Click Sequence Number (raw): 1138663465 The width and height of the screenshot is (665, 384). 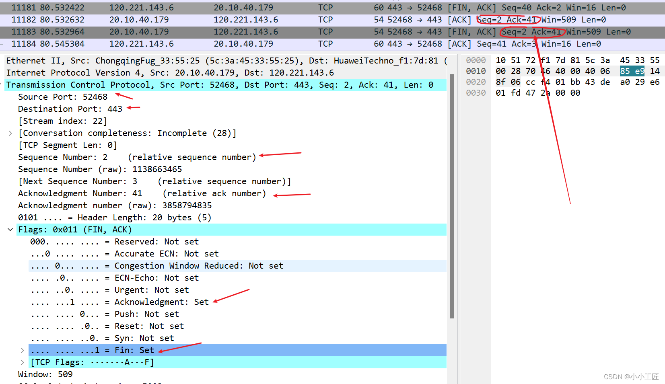pos(100,169)
